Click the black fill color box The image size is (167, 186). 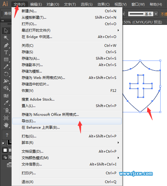click(9, 142)
